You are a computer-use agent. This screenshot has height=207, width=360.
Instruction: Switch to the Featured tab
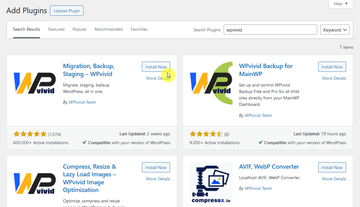(56, 29)
